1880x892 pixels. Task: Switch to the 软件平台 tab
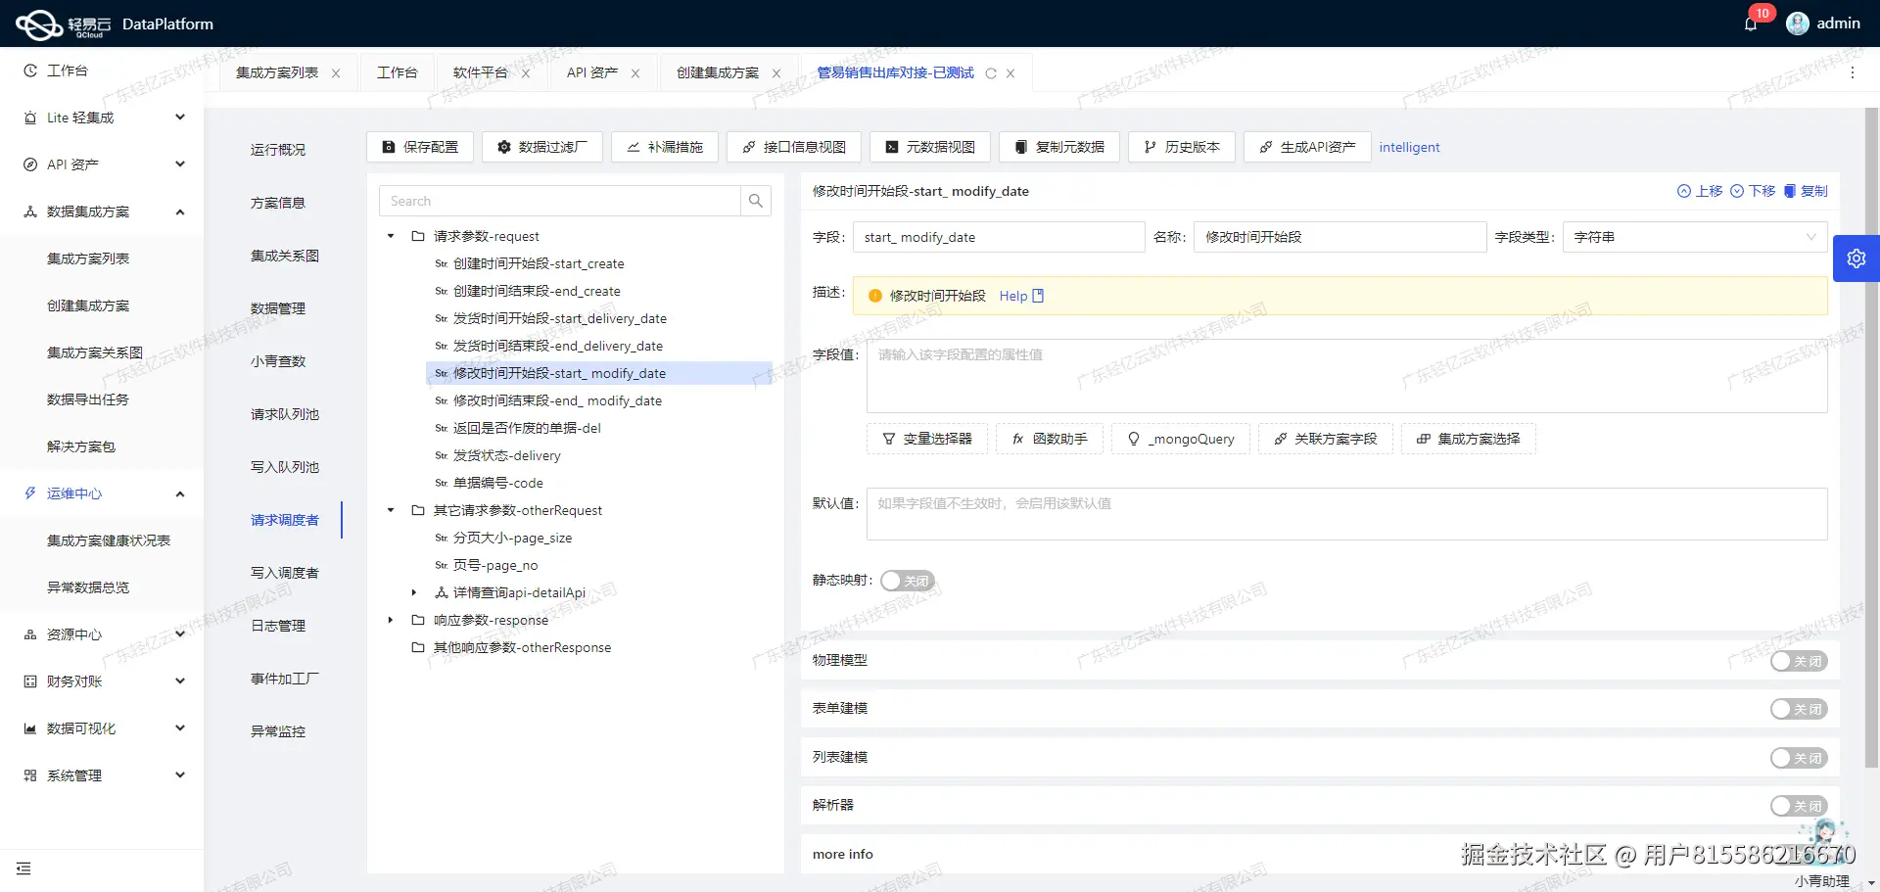coord(480,71)
